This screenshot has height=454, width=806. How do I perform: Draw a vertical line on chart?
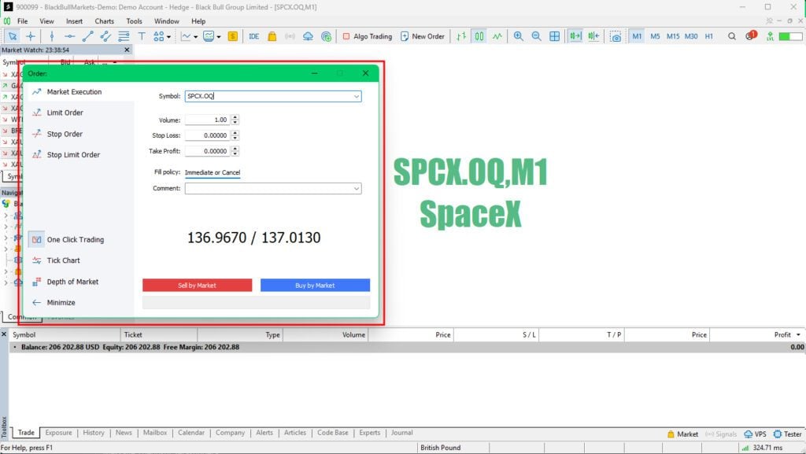52,36
